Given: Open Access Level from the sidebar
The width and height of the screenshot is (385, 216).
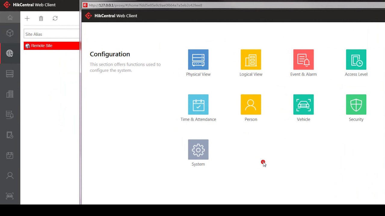Looking at the screenshot, I should coord(10,135).
